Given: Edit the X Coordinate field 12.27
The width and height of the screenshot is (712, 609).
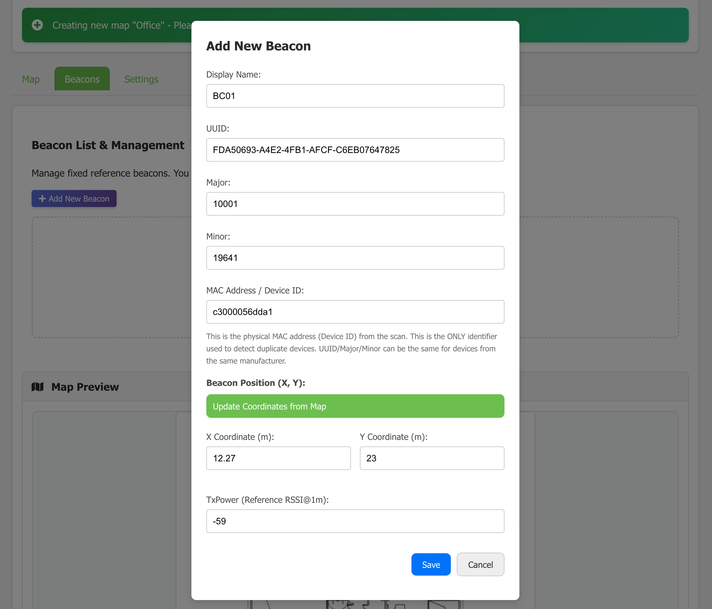Looking at the screenshot, I should pyautogui.click(x=278, y=458).
